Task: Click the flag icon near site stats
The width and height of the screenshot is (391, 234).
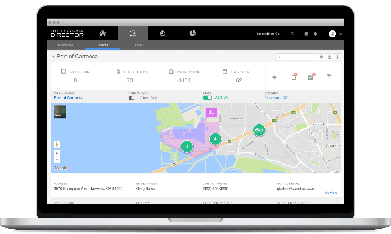Action: [x=329, y=76]
